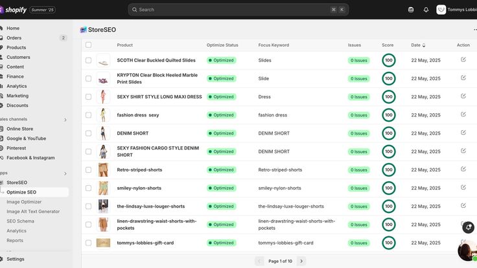The height and width of the screenshot is (268, 477).
Task: Focus the Search input field
Action: click(x=238, y=10)
